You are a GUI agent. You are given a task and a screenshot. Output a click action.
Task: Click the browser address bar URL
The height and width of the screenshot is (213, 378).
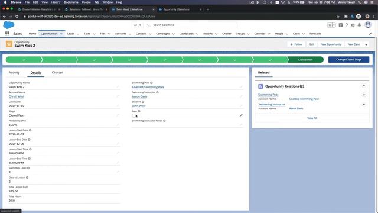[x=92, y=17]
